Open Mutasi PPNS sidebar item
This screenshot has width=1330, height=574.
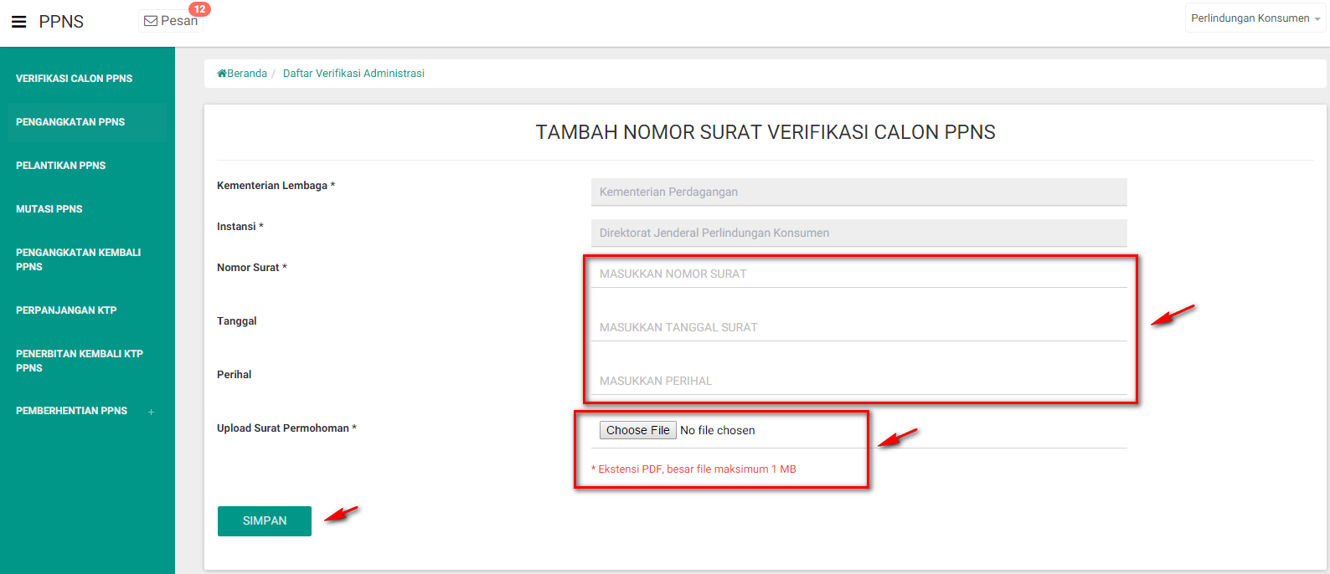tap(49, 209)
